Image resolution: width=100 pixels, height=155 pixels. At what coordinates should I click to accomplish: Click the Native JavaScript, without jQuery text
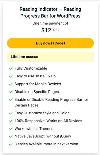[43, 136]
